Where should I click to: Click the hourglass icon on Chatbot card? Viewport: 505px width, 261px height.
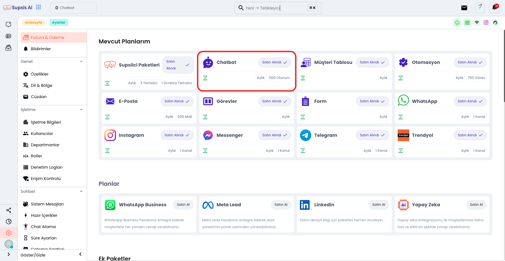pos(205,78)
